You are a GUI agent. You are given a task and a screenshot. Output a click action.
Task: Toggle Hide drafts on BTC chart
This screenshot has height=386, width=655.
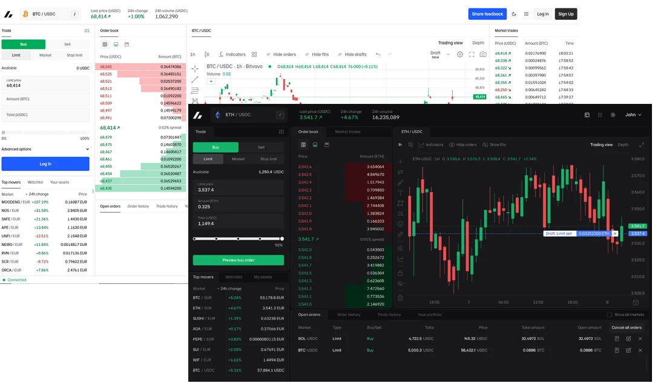point(352,54)
